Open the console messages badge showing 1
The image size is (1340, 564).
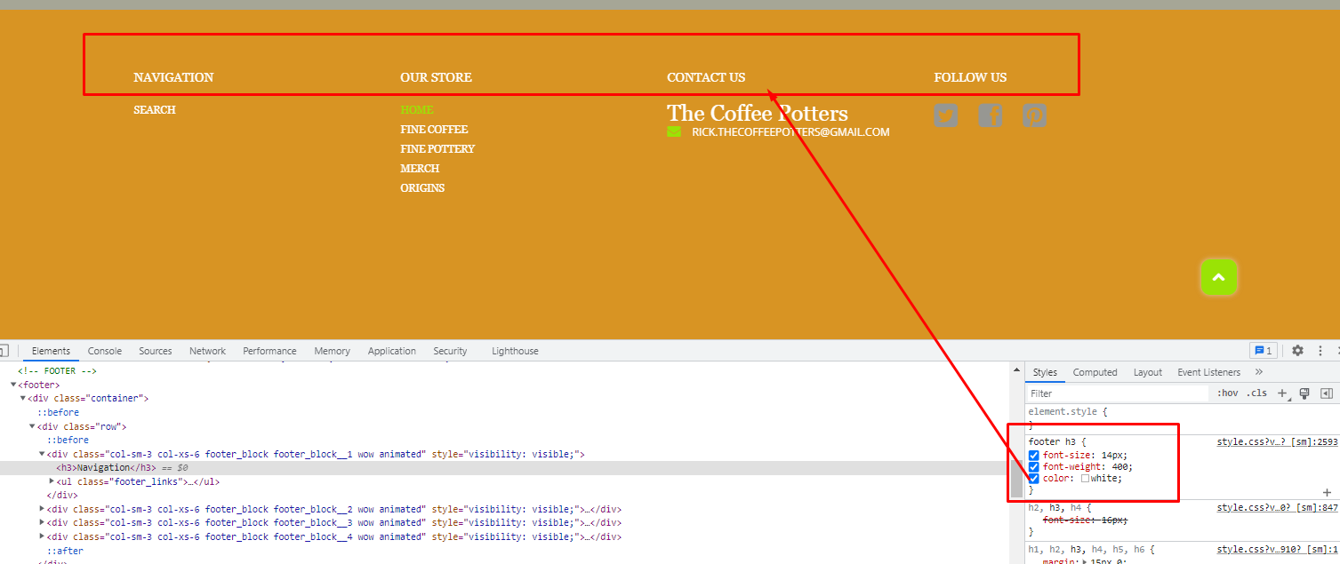tap(1263, 351)
